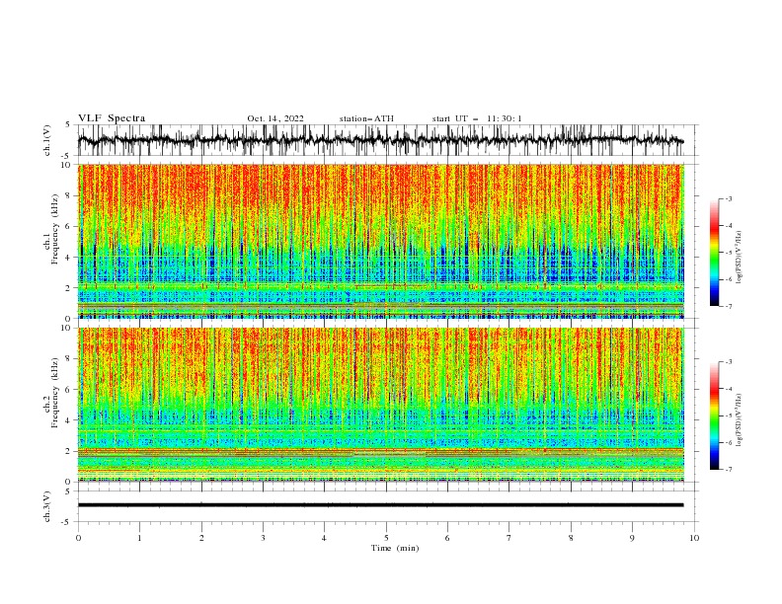Image resolution: width=782 pixels, height=604 pixels.
Task: Click the "4" tick on ch.1 frequency axis
Action: [x=70, y=258]
